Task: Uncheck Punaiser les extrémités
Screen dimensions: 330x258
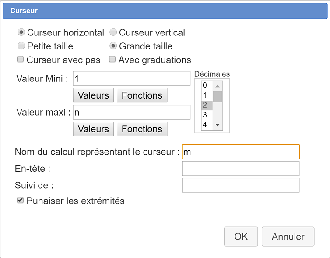Action: click(20, 200)
